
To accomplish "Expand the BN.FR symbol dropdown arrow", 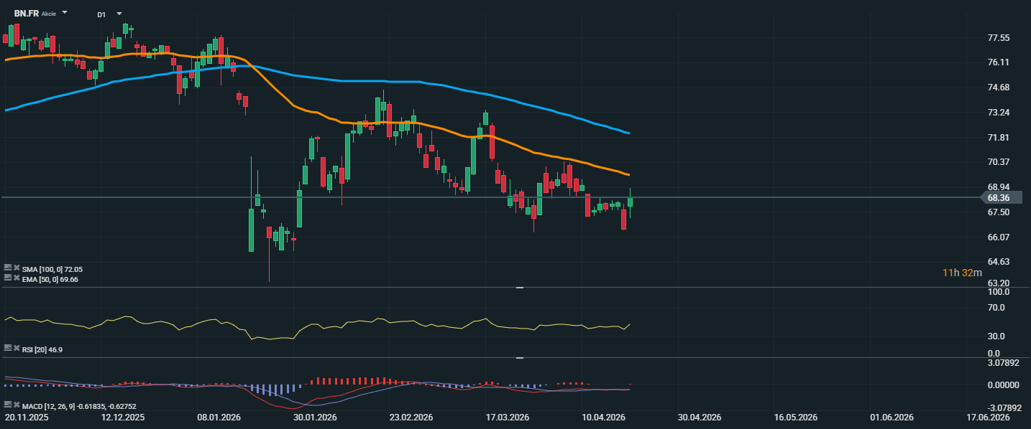I will click(65, 14).
